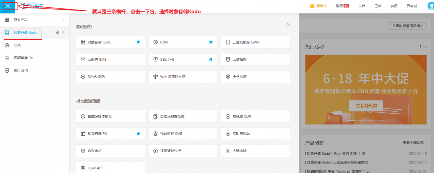Click the 所有产品 grid icon in sidebar
Image resolution: width=434 pixels, height=173 pixels.
click(7, 20)
